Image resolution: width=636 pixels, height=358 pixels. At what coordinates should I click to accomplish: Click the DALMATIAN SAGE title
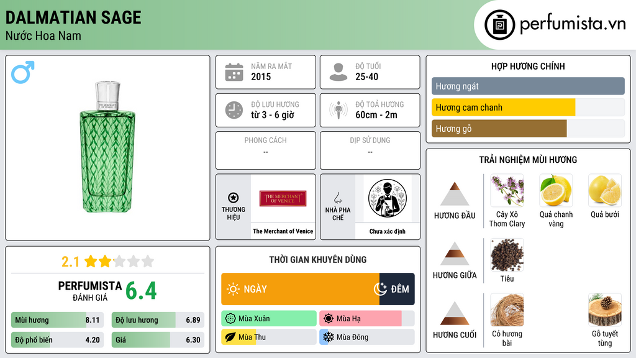click(x=73, y=17)
